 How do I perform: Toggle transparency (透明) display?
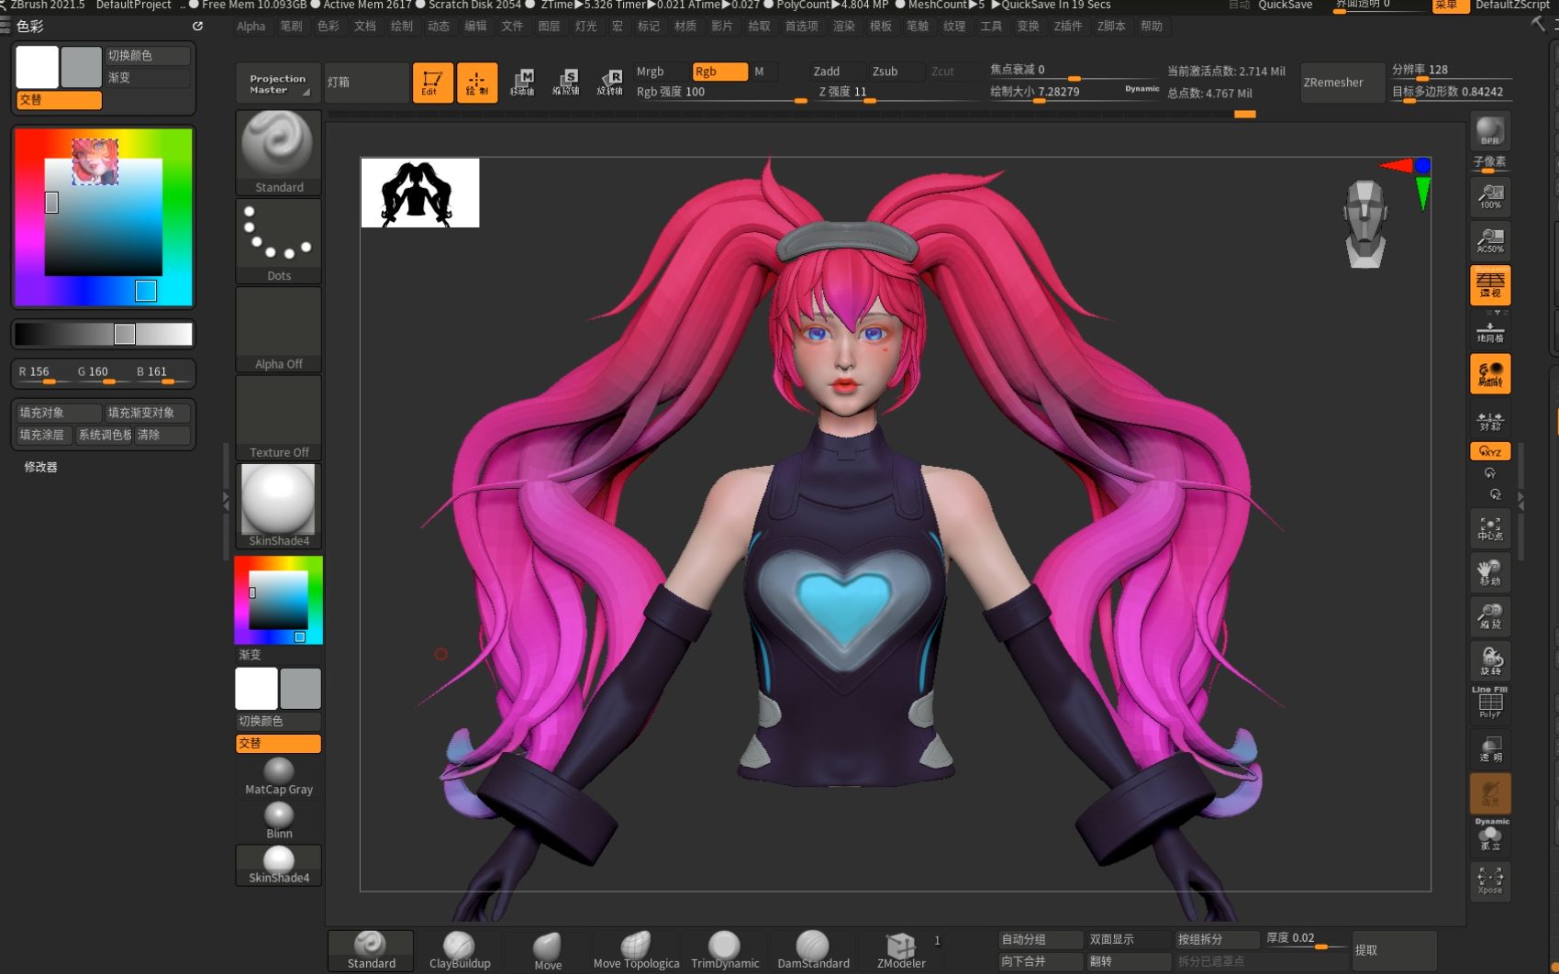coord(1490,748)
